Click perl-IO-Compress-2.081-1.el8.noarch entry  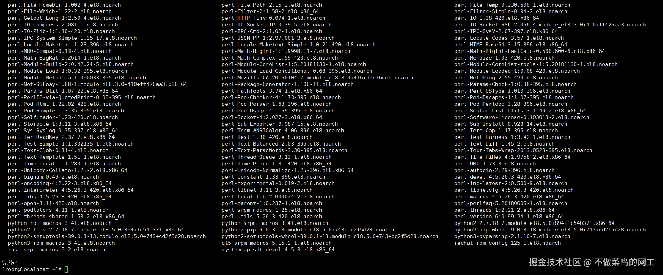point(63,25)
